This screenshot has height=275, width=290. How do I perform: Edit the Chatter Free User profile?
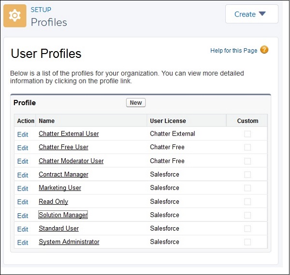[23, 148]
